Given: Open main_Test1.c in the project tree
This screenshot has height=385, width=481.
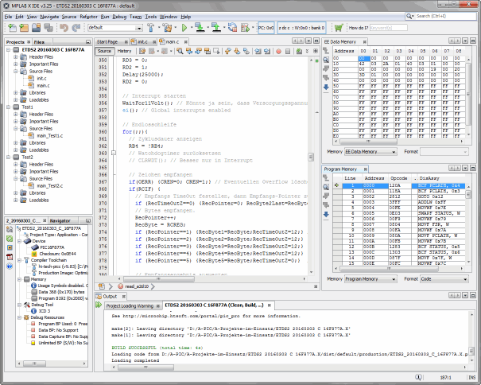Looking at the screenshot, I should tap(50, 135).
